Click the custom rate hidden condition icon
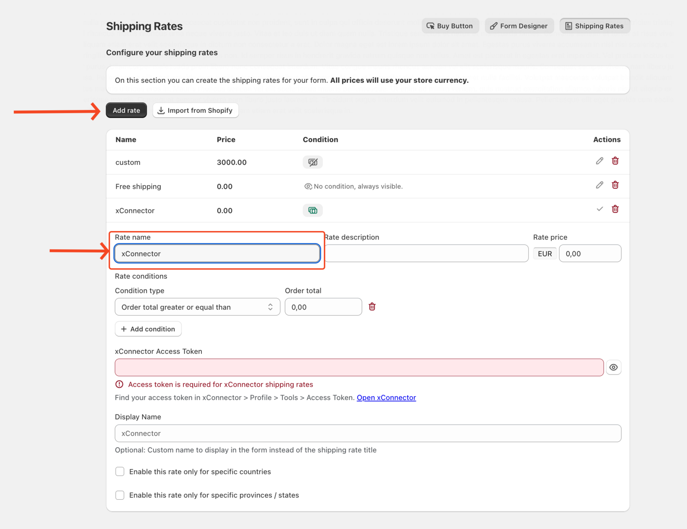The height and width of the screenshot is (529, 687). 313,162
